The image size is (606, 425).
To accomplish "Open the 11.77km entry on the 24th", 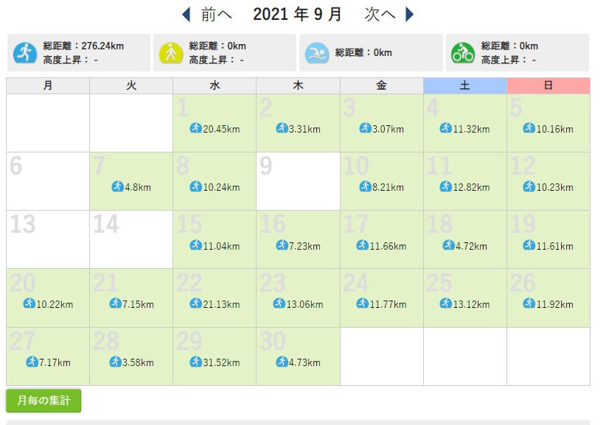I will [x=381, y=303].
